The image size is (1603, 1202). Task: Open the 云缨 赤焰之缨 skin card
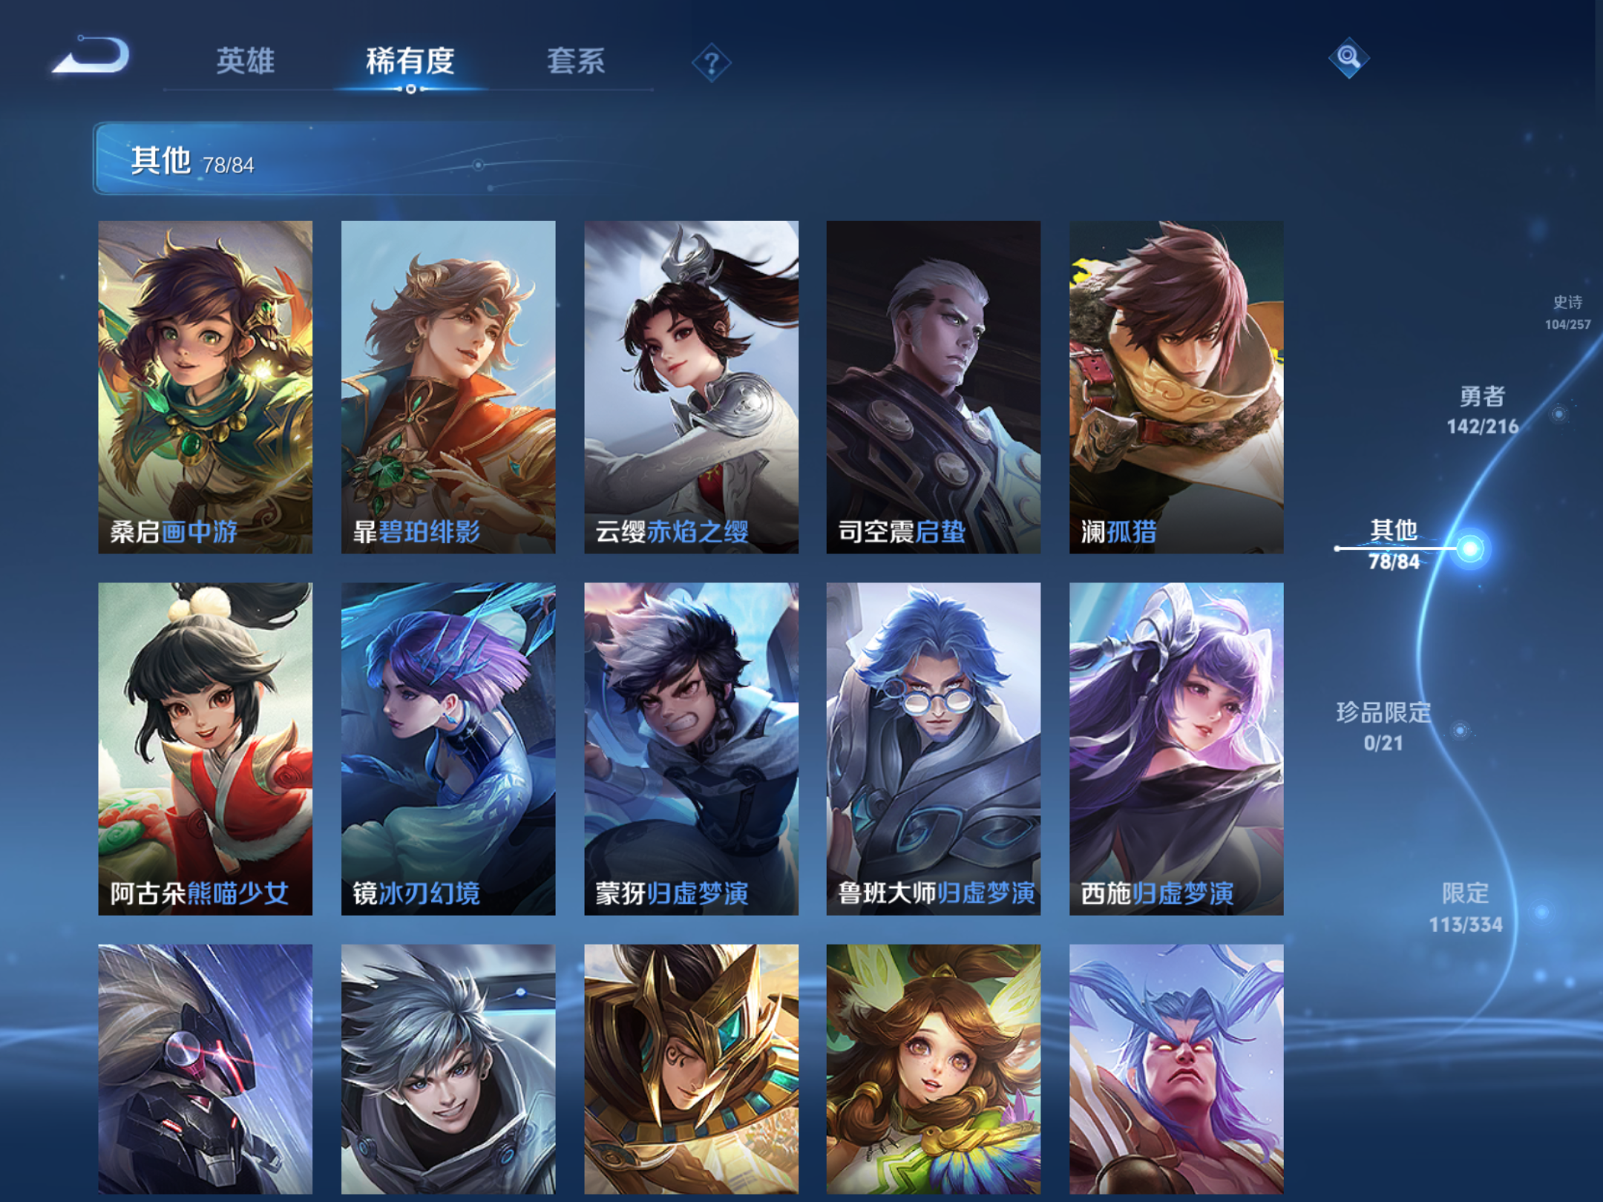691,387
